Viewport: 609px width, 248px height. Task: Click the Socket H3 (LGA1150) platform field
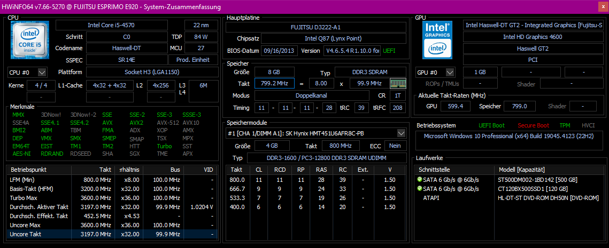point(152,73)
